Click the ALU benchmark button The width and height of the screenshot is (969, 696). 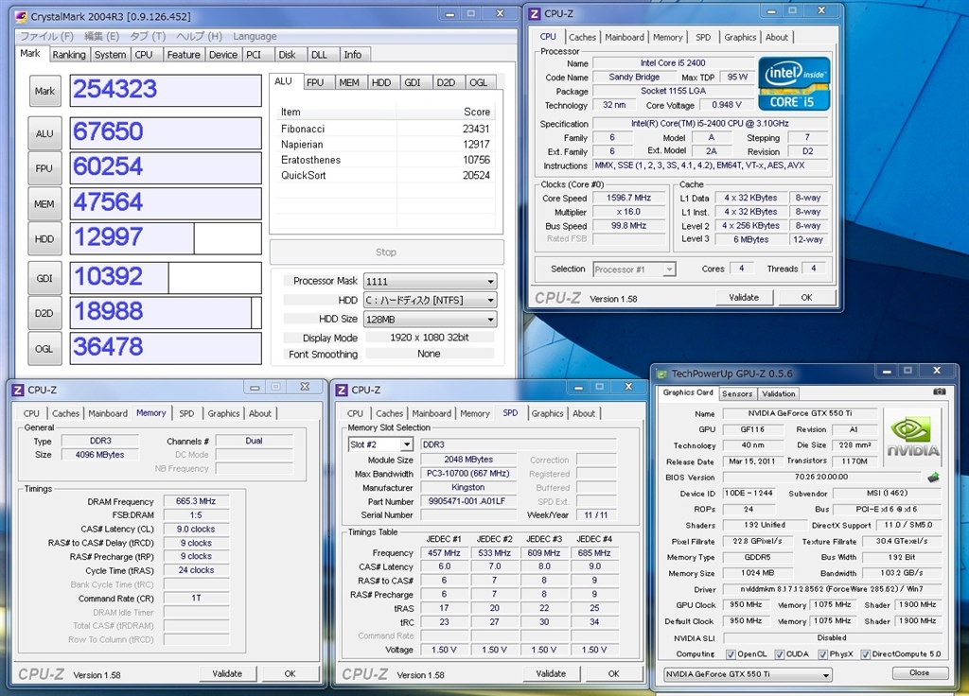(44, 133)
